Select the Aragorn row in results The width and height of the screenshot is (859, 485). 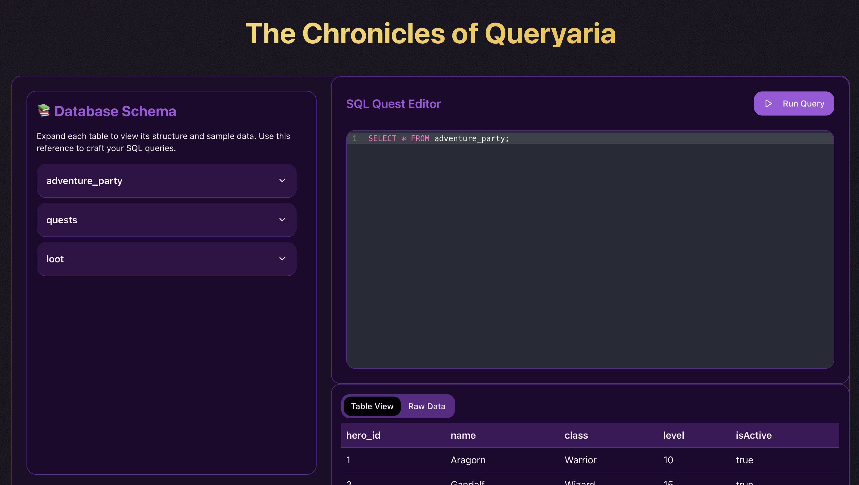[590, 460]
